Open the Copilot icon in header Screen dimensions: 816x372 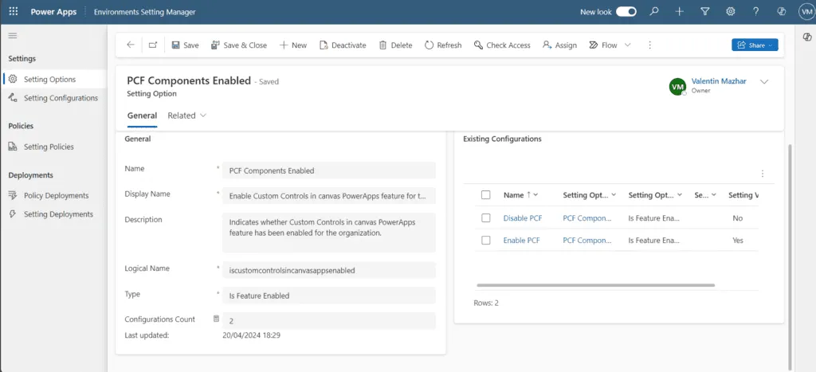[x=782, y=11]
